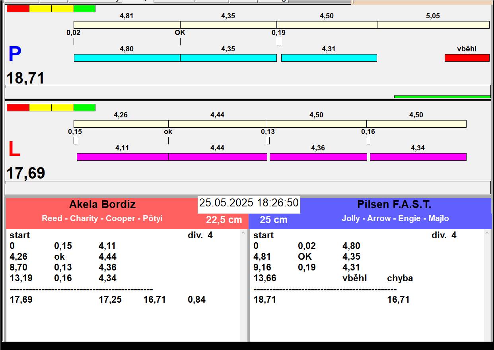
Task: Click the cream 4,81 segment in lane P
Action: tap(127, 25)
